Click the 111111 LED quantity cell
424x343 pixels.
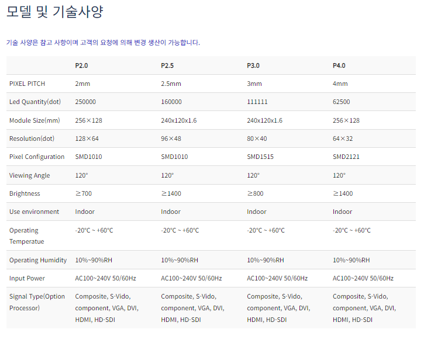[257, 102]
